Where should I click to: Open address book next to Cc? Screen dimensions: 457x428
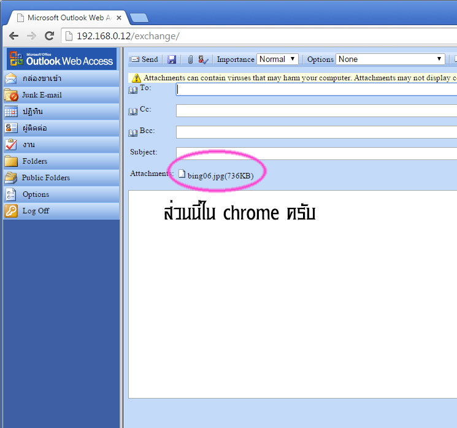coord(133,112)
